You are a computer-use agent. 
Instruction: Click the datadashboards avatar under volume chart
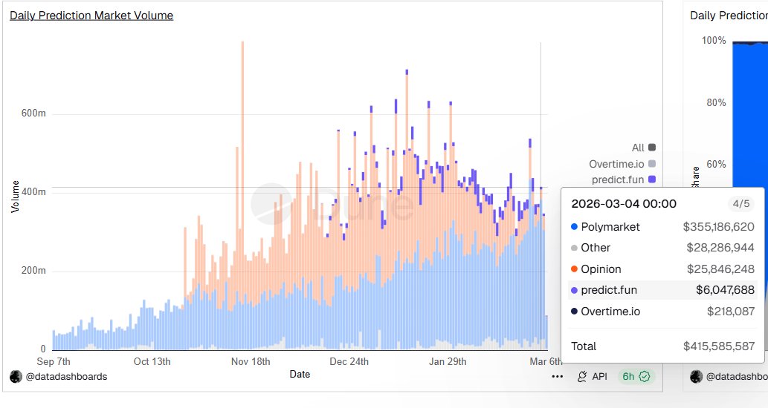click(x=16, y=376)
